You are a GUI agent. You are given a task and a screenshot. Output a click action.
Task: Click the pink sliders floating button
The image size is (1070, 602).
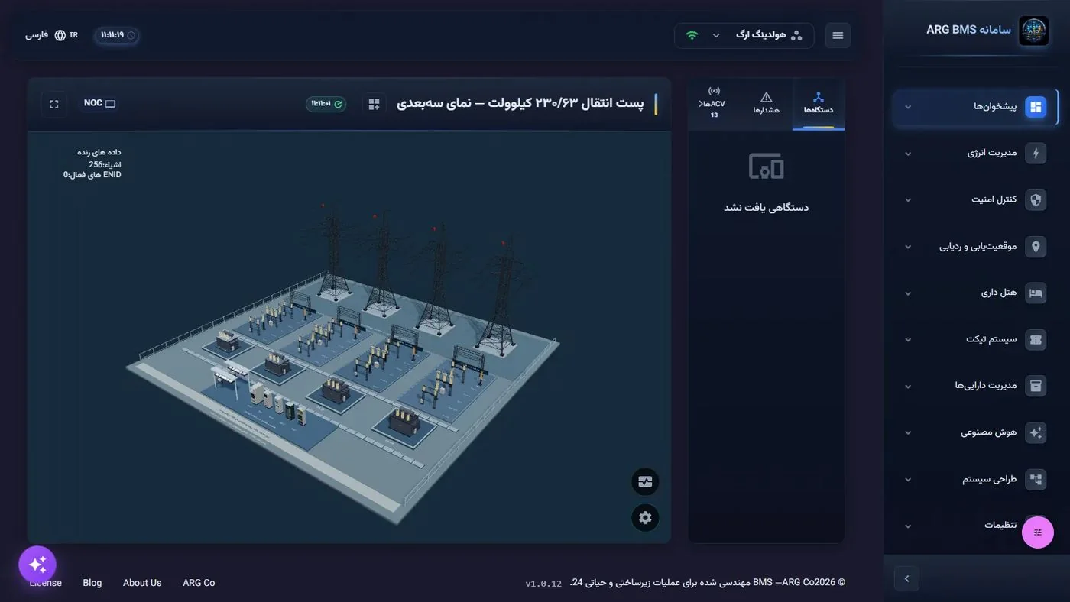(1038, 532)
